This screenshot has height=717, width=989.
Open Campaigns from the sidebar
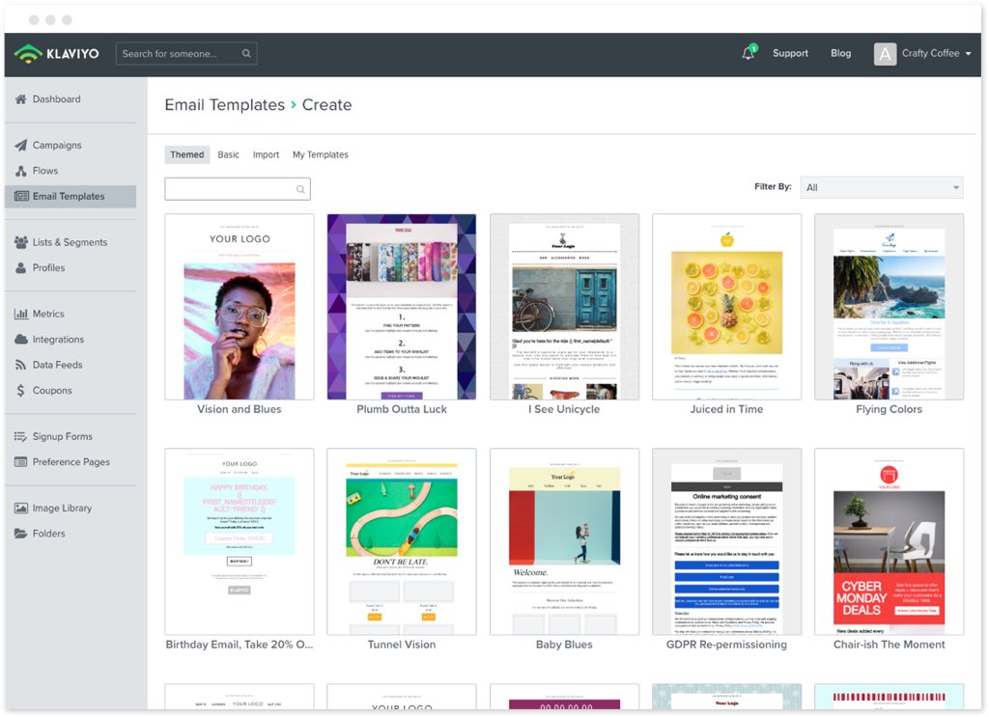pyautogui.click(x=57, y=145)
